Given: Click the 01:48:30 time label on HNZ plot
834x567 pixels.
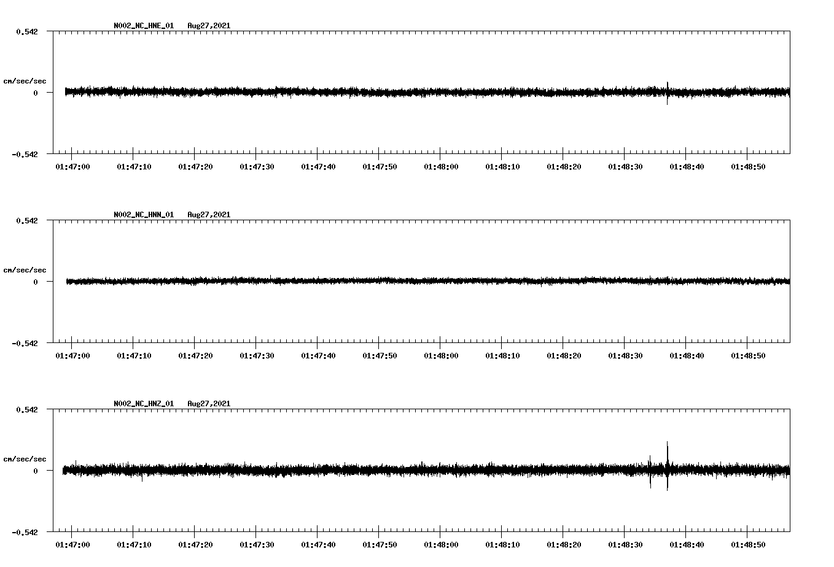Looking at the screenshot, I should [625, 544].
